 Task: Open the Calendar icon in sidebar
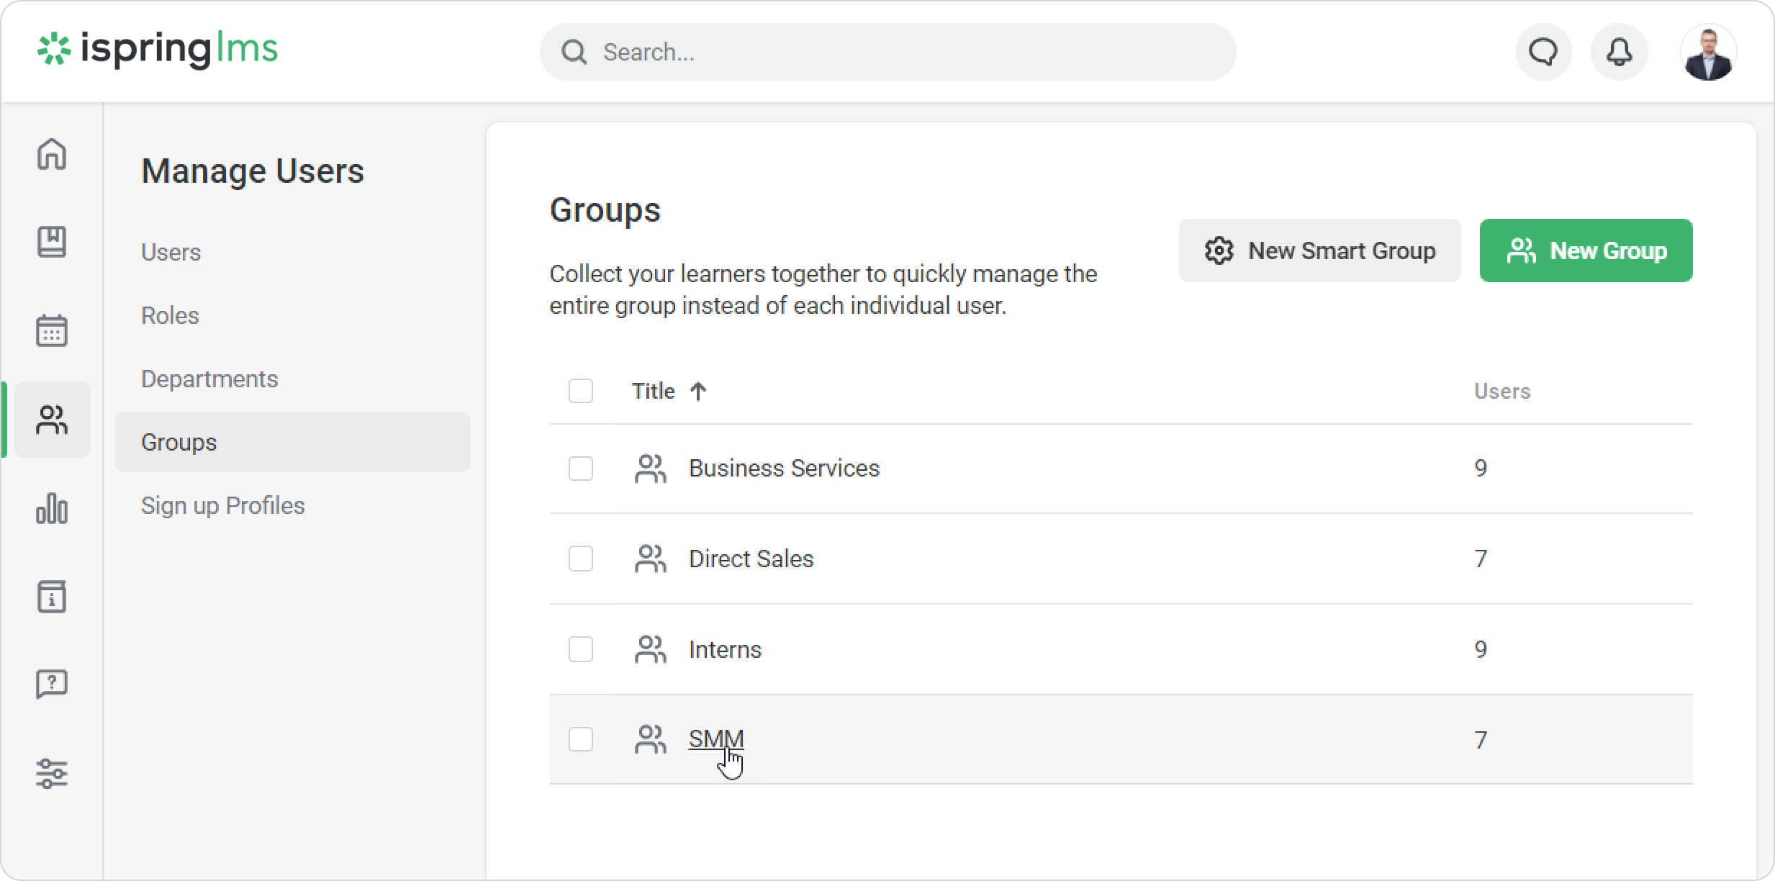coord(52,330)
